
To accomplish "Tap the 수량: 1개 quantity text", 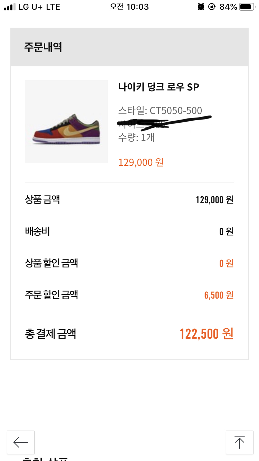I will tap(136, 138).
